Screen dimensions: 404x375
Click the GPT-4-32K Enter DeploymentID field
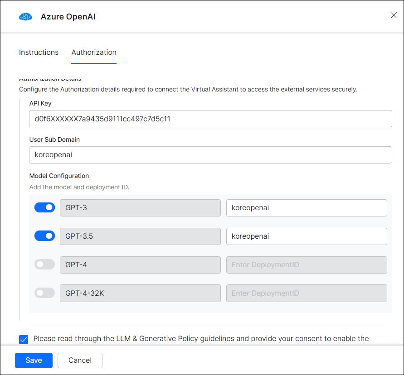pyautogui.click(x=306, y=293)
